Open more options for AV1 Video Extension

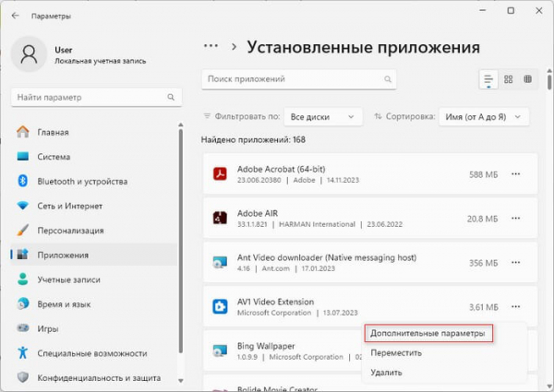tap(515, 306)
